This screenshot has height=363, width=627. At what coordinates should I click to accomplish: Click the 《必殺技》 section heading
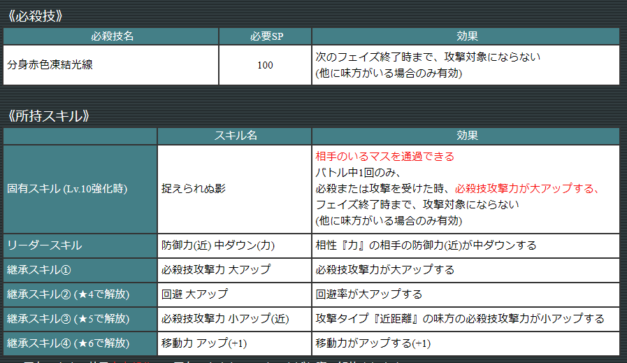click(35, 16)
